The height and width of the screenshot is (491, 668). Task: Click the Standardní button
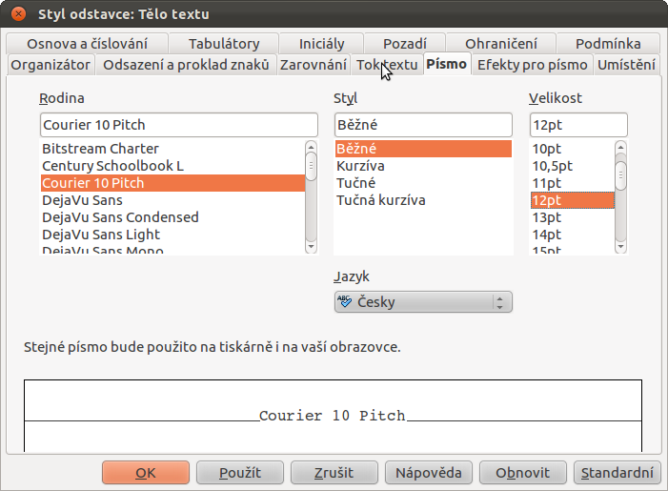point(617,473)
